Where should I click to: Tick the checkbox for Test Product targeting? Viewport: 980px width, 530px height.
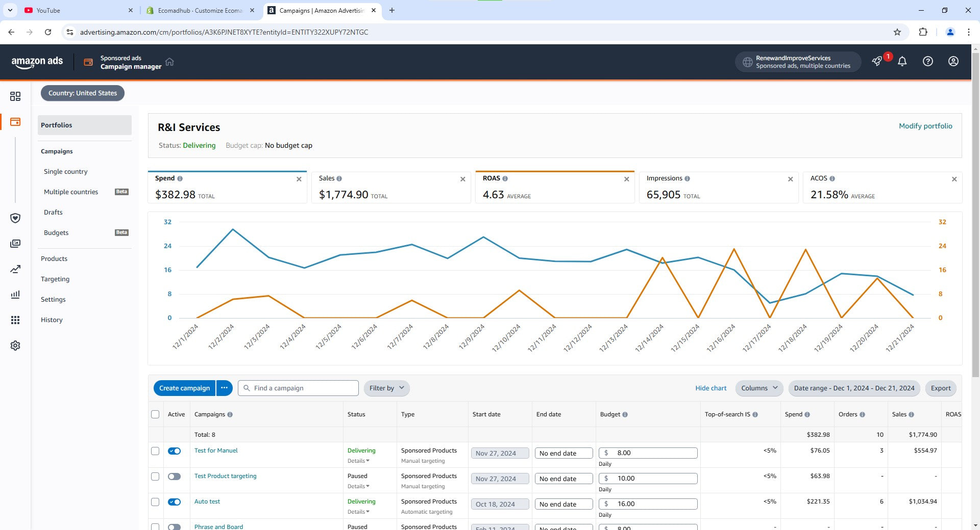(155, 476)
